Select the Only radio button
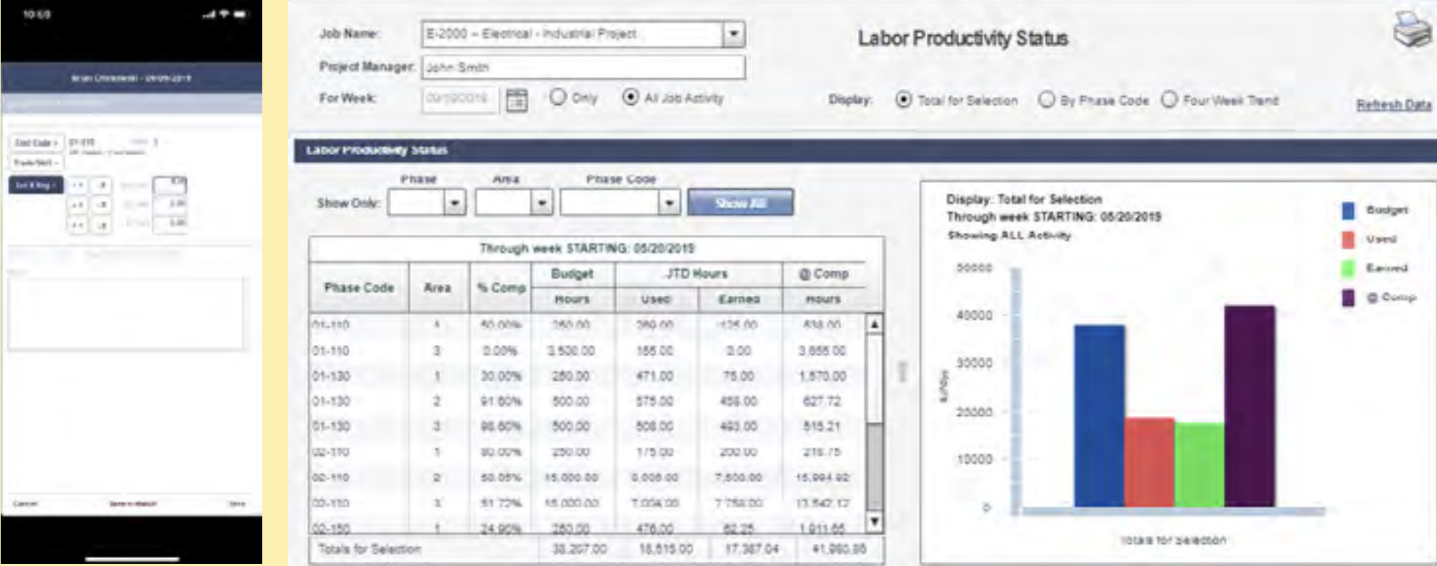This screenshot has width=1437, height=566. 558,97
